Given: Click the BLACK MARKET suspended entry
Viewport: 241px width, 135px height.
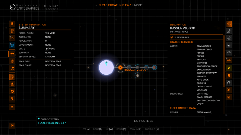Looking at the screenshot, I should coord(205,97).
